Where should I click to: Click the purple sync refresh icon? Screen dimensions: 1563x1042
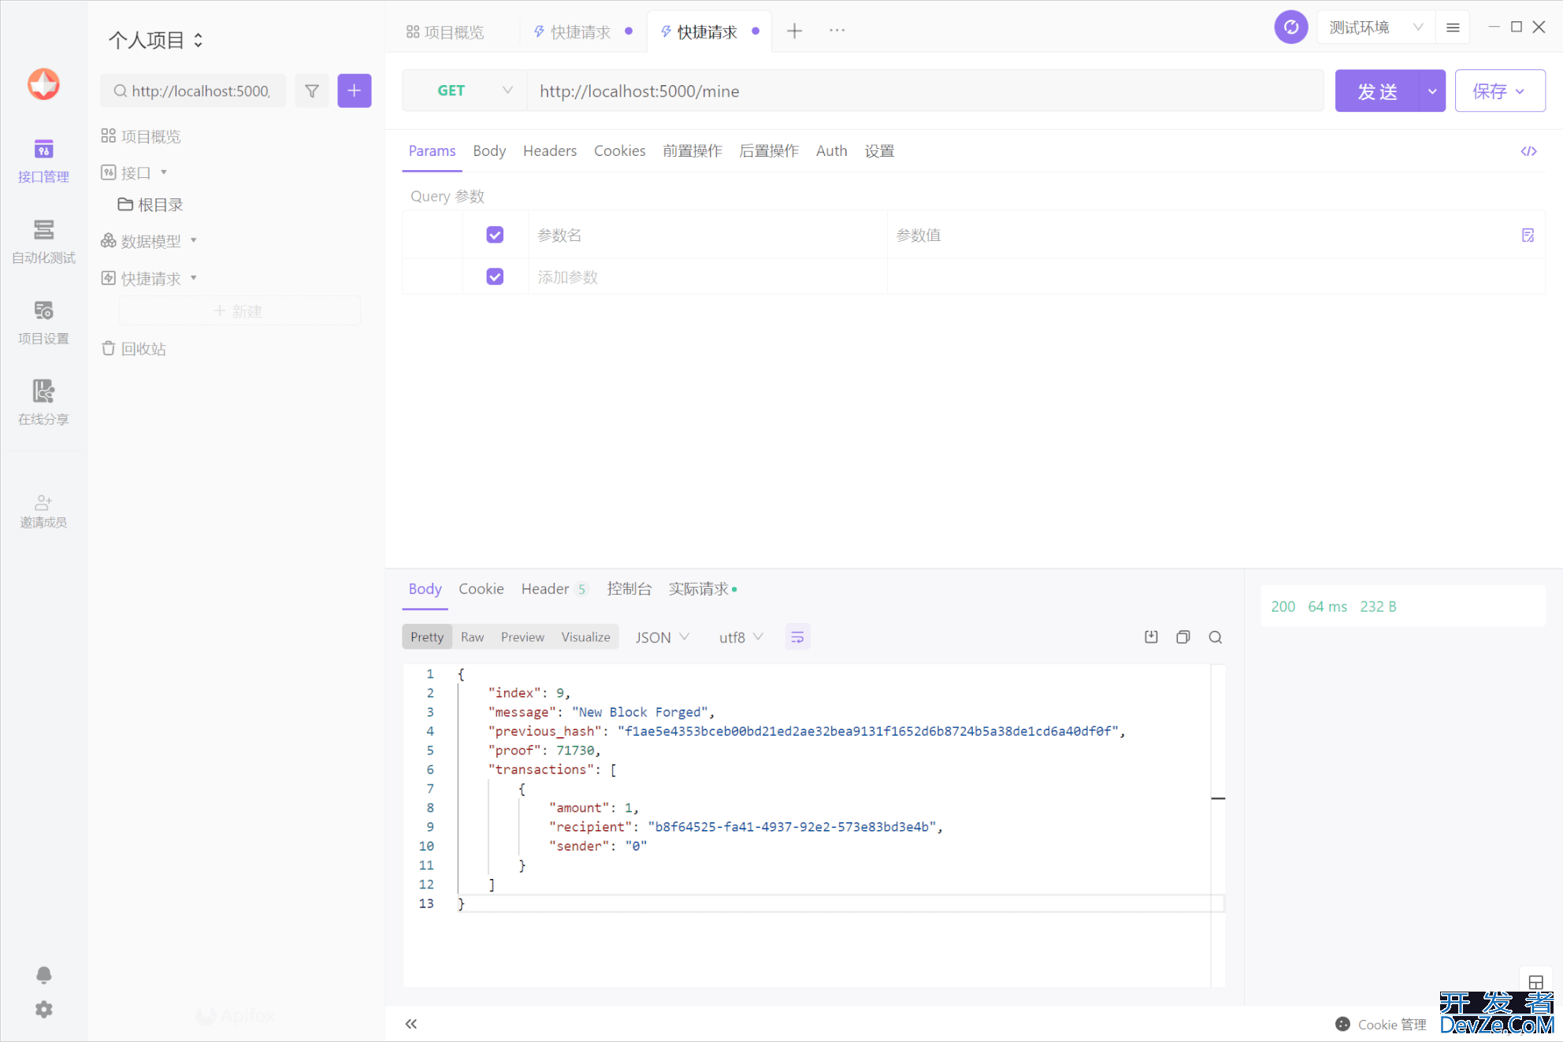point(1290,28)
